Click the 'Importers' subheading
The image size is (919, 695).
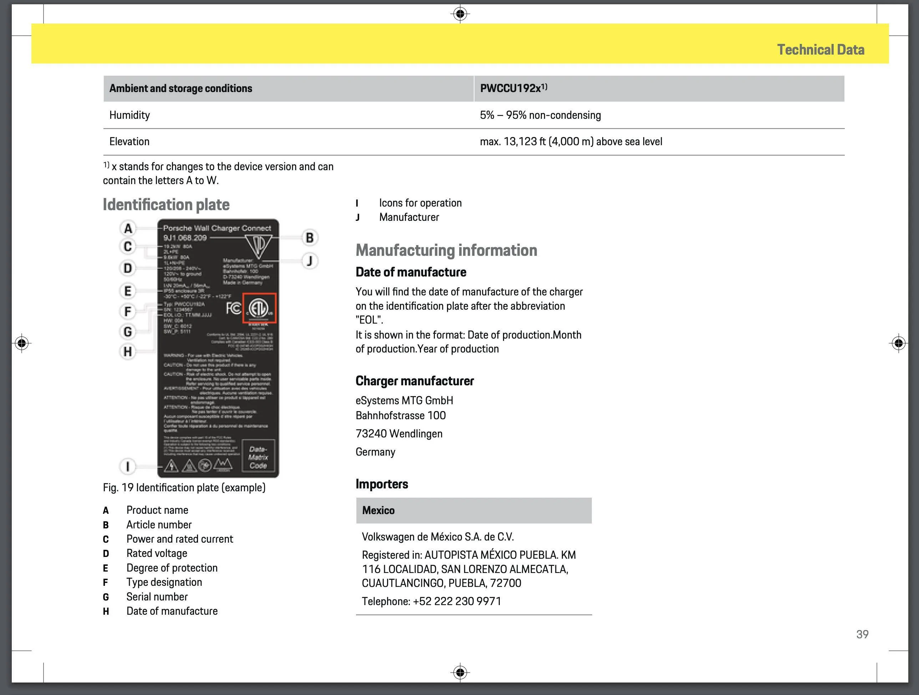point(382,484)
